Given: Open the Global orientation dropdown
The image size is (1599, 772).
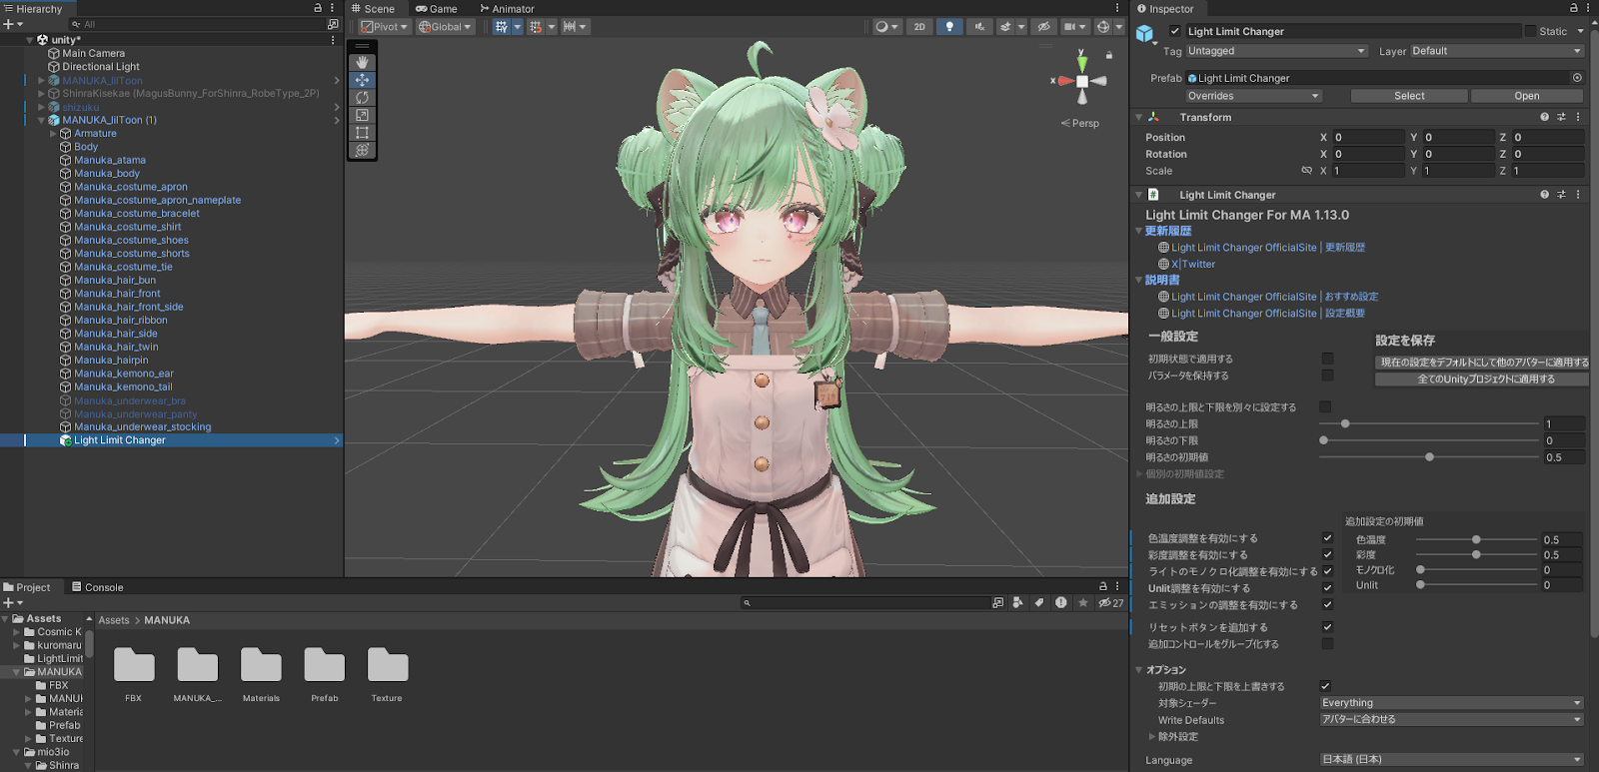Looking at the screenshot, I should (x=445, y=27).
